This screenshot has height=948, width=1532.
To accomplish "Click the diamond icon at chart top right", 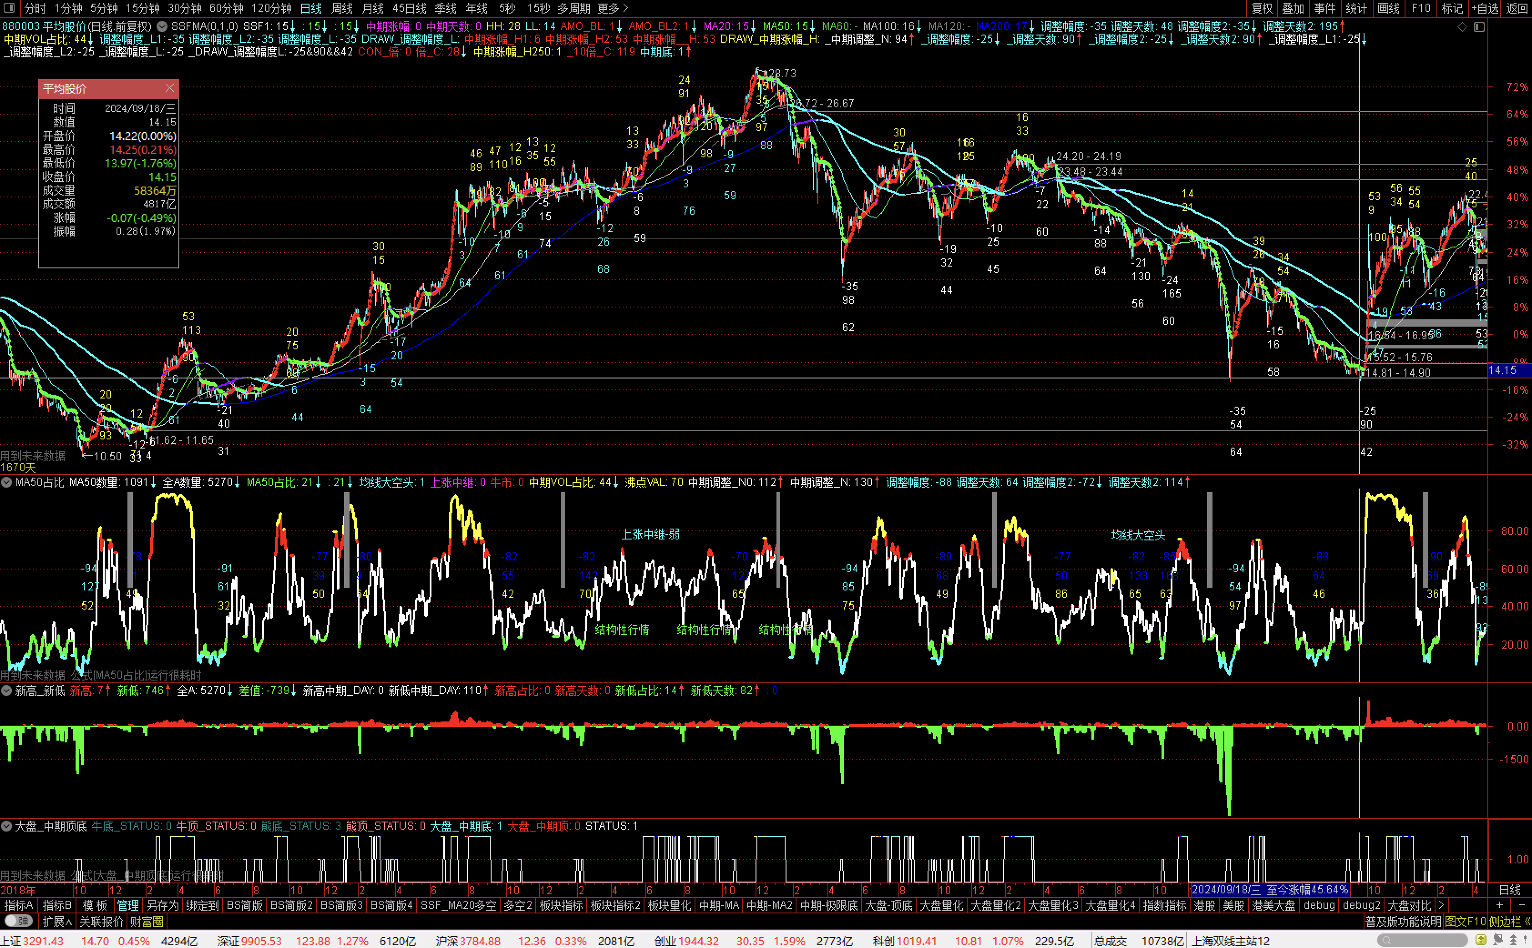I will click(x=1462, y=27).
